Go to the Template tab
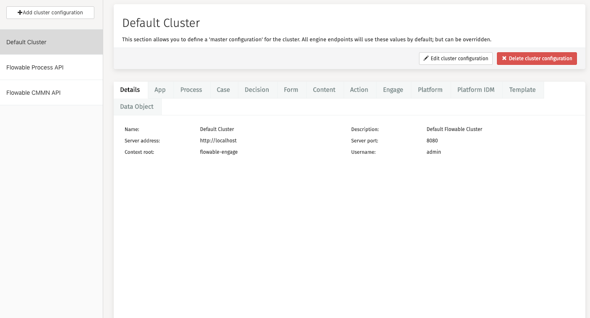The width and height of the screenshot is (590, 318). 522,90
